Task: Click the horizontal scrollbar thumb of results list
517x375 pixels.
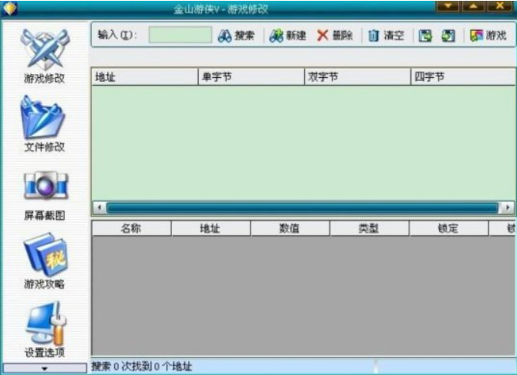Action: point(302,208)
